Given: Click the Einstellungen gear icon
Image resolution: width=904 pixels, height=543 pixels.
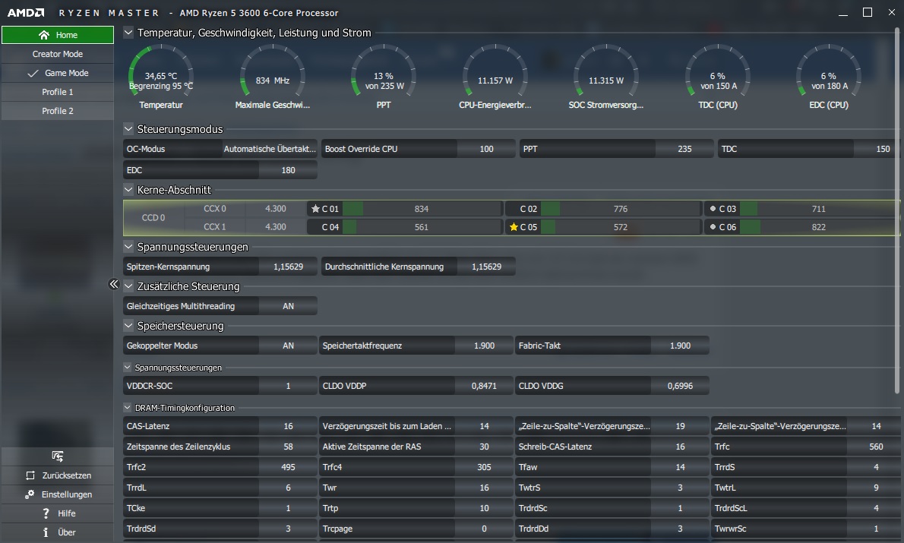Looking at the screenshot, I should pos(30,494).
